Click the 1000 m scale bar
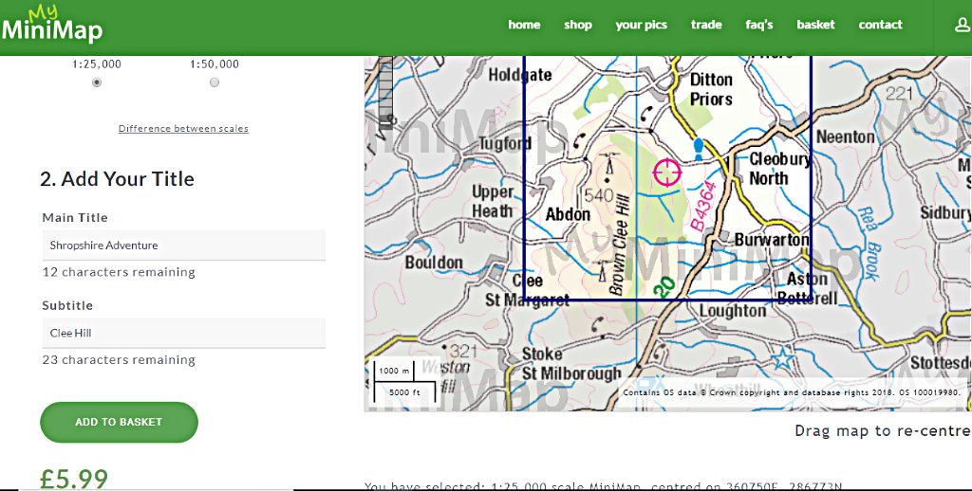 coord(394,371)
